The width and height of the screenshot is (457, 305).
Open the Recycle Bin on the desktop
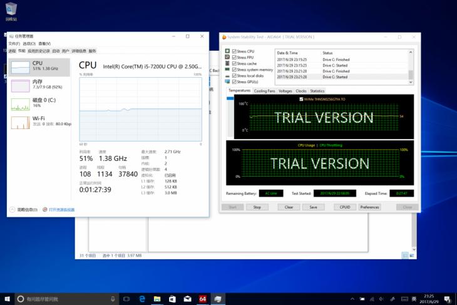coord(9,9)
